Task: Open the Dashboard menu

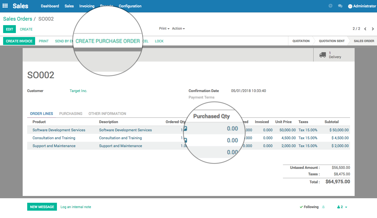Action: pyautogui.click(x=50, y=6)
